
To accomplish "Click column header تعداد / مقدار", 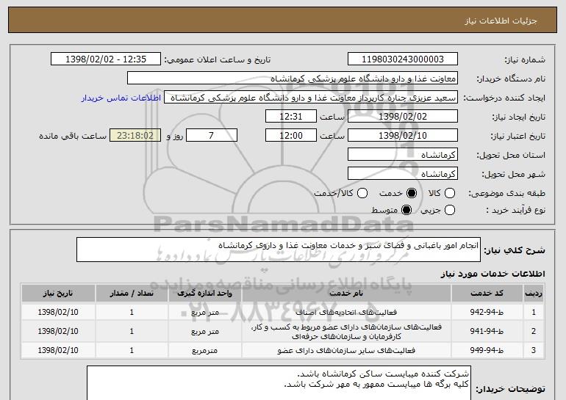I will point(132,294).
